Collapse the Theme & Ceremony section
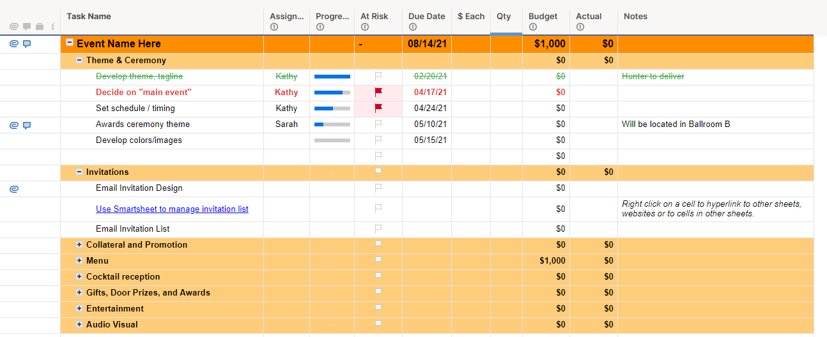 click(x=79, y=60)
